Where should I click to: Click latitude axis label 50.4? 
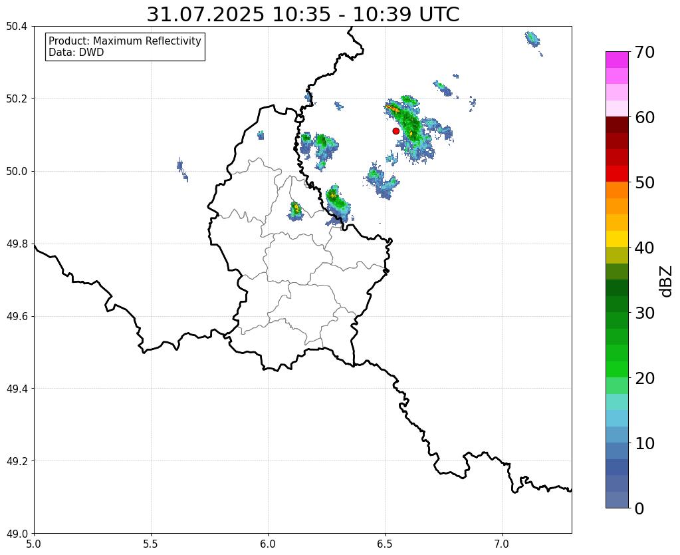click(x=17, y=27)
